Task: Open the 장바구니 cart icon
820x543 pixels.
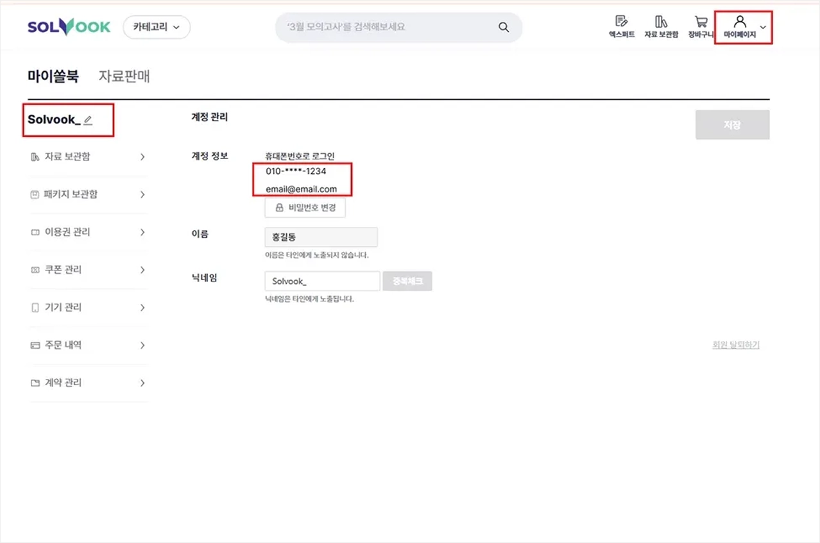Action: [701, 22]
